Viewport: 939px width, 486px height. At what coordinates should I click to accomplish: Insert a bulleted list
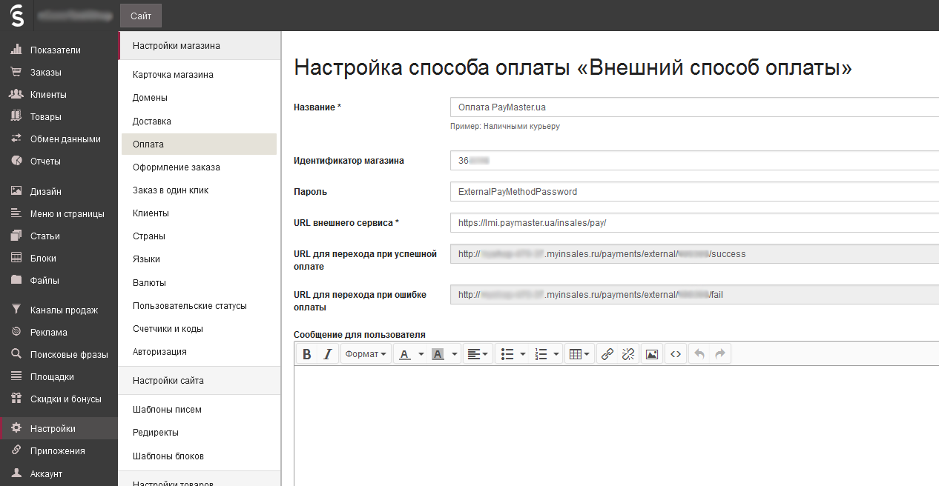tap(507, 354)
